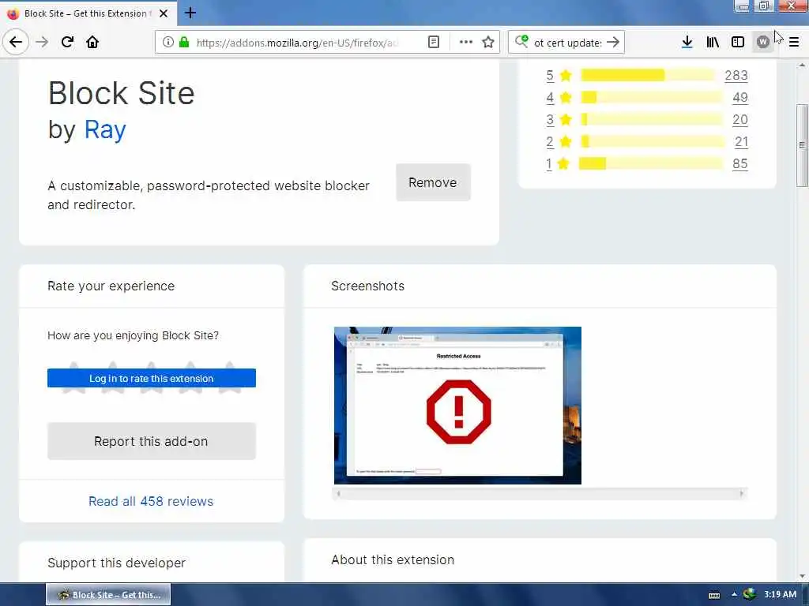Close the Block Site tab
This screenshot has height=606, width=809.
tap(164, 13)
